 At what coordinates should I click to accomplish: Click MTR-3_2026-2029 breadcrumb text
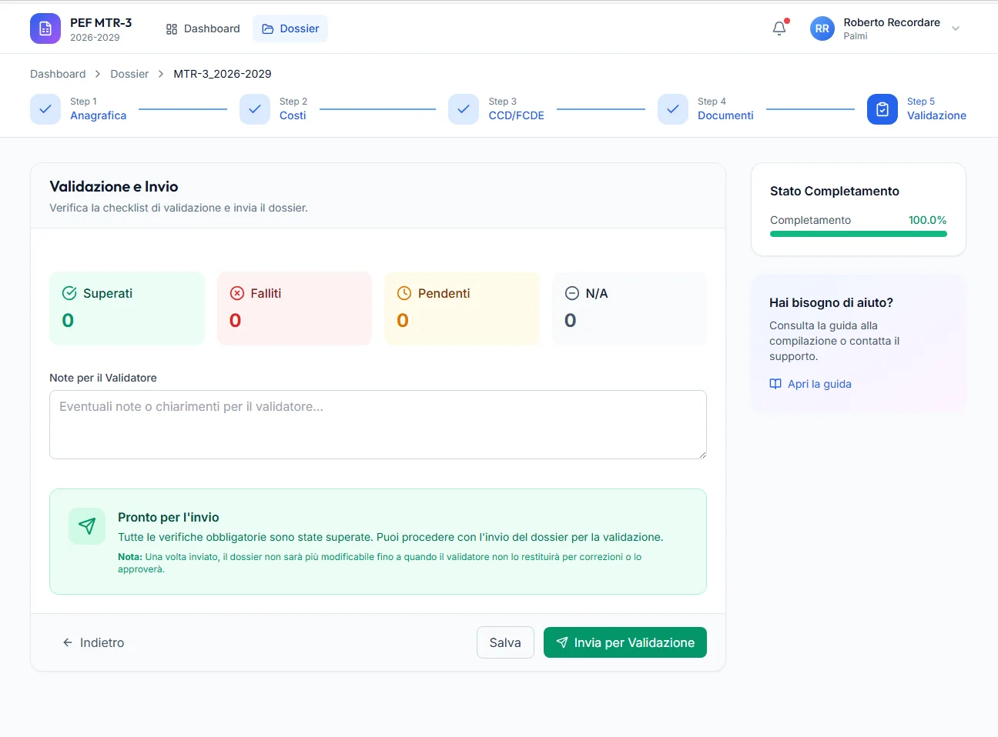pyautogui.click(x=223, y=74)
